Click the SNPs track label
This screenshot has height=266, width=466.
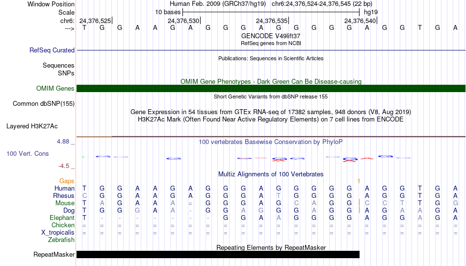pos(66,73)
